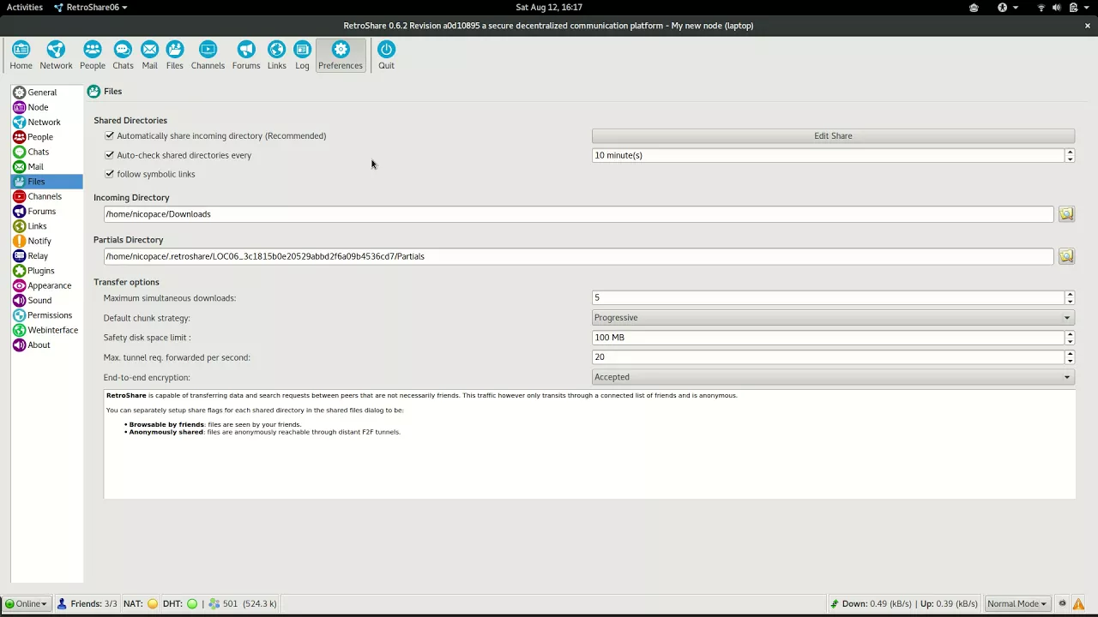This screenshot has width=1098, height=617.
Task: Click the Quit power icon
Action: click(386, 55)
